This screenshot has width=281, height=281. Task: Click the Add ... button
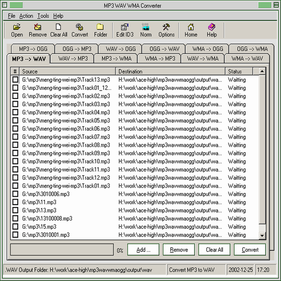click(x=143, y=250)
